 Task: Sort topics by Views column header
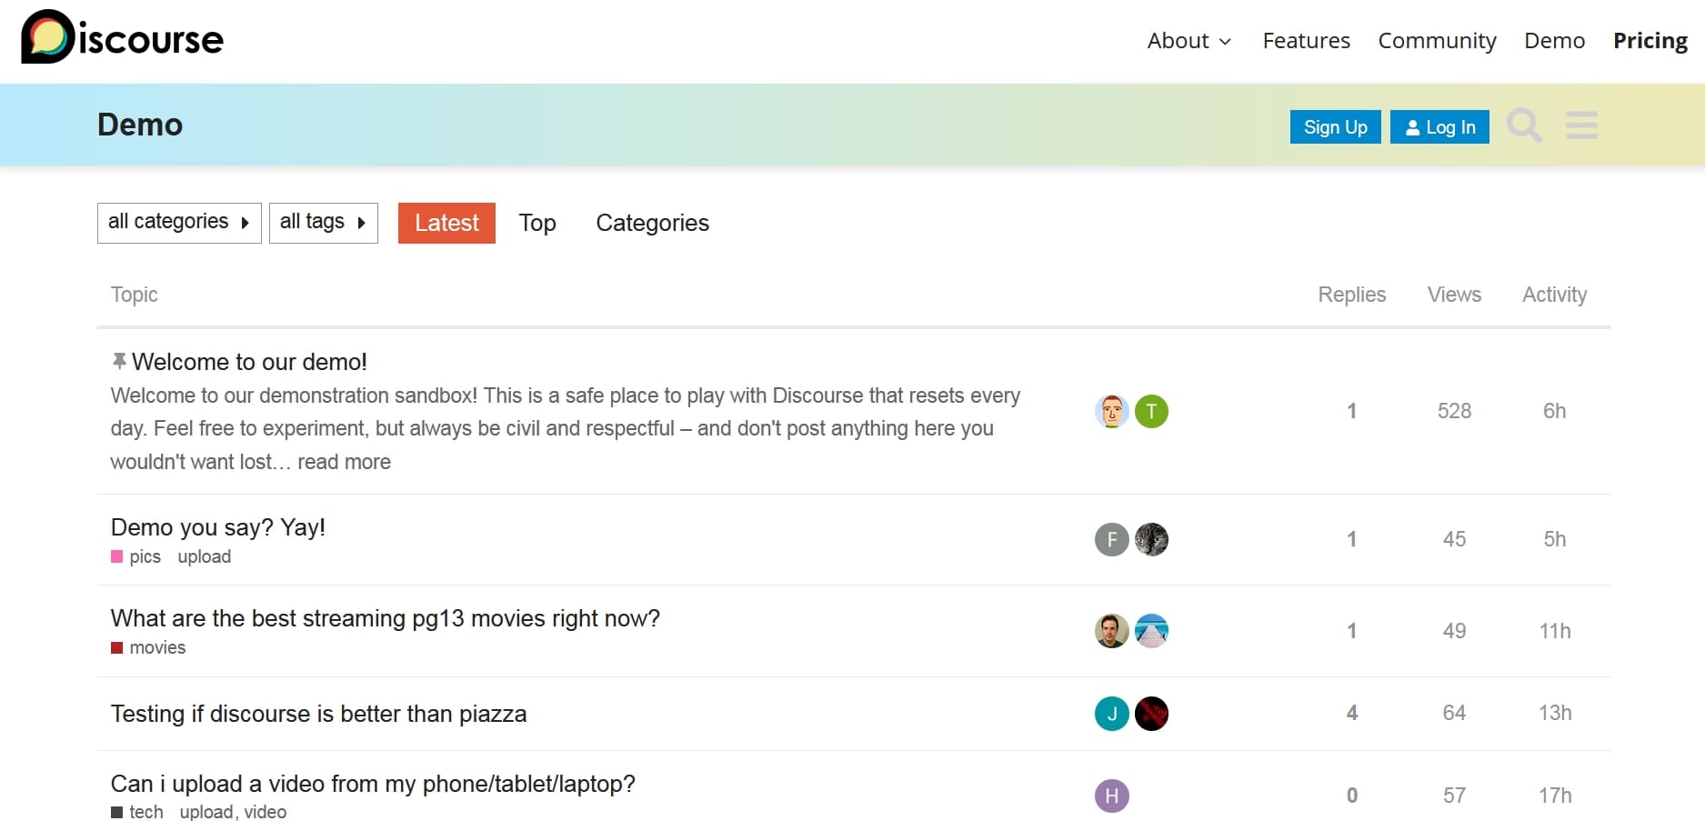[x=1454, y=295]
